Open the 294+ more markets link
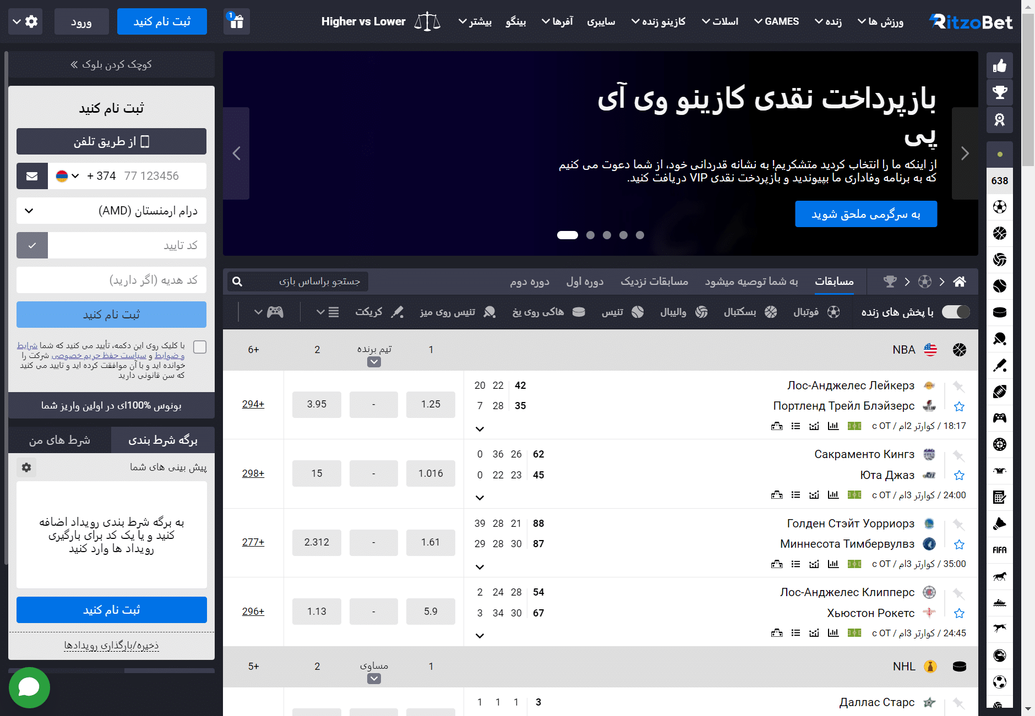The image size is (1035, 716). [253, 404]
